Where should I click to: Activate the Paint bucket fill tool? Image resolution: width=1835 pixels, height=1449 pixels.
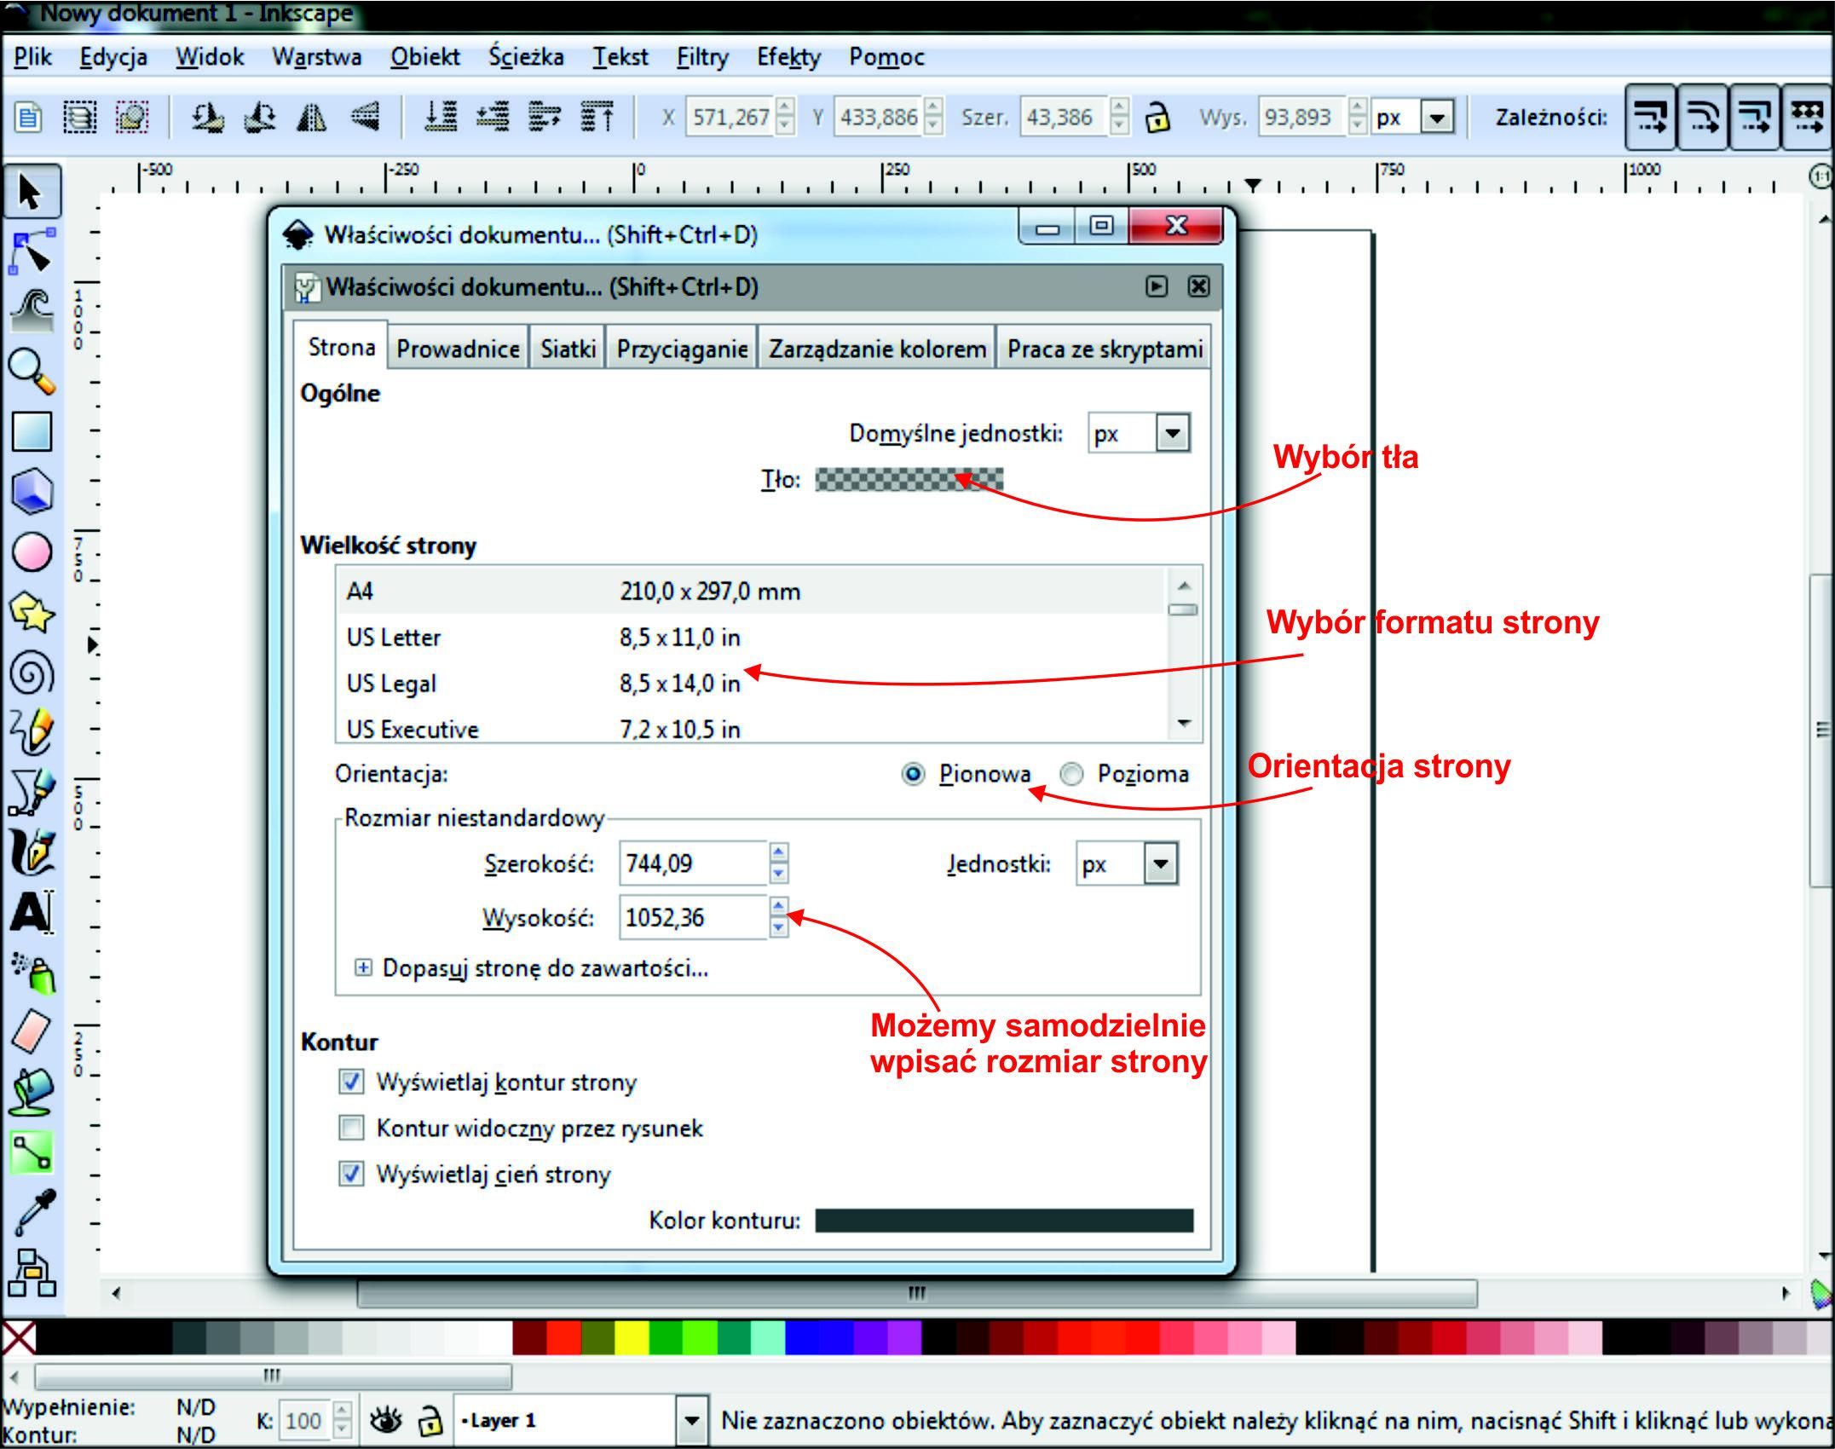(x=32, y=1093)
